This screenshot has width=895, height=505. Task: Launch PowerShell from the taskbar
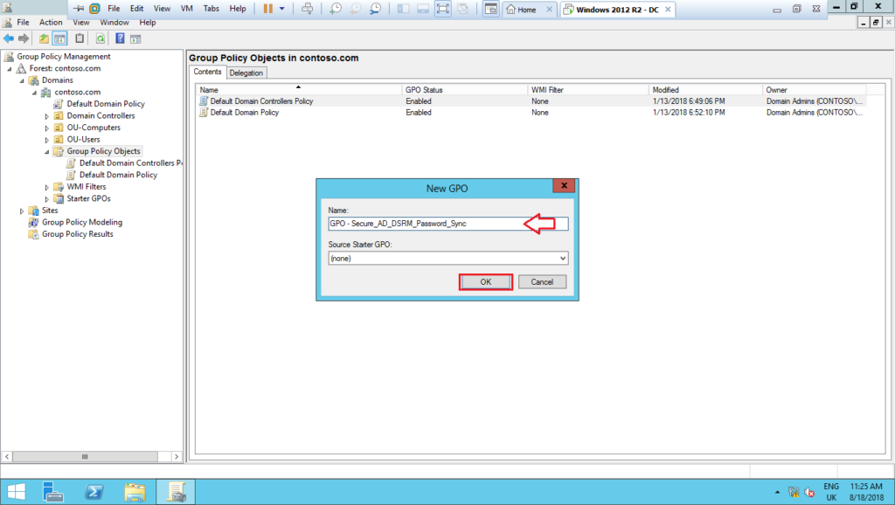point(94,492)
